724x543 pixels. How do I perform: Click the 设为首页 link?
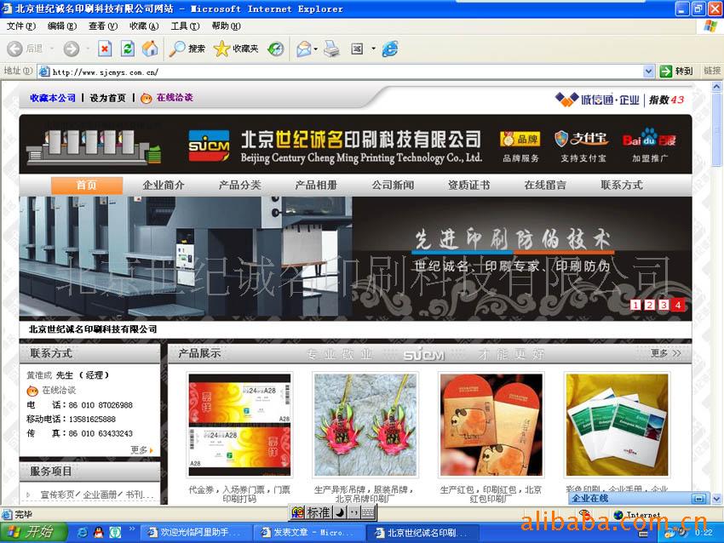pyautogui.click(x=107, y=98)
